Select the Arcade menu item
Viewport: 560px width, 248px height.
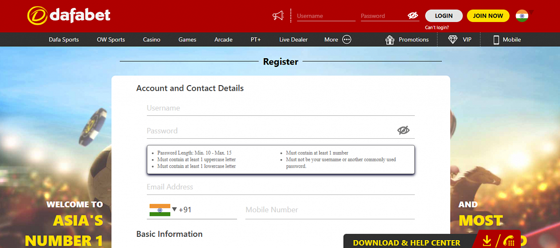(224, 40)
